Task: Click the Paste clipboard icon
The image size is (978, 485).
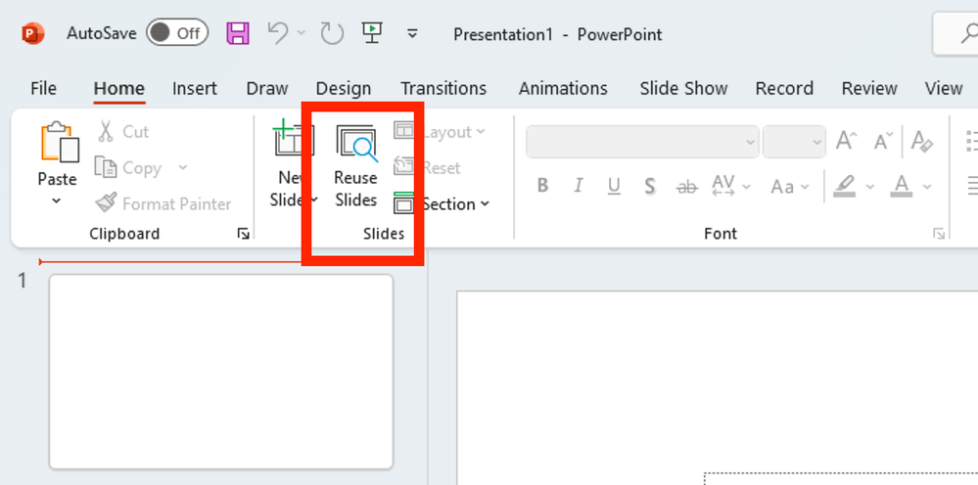Action: (58, 144)
